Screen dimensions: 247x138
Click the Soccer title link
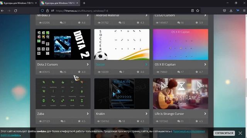100,64
